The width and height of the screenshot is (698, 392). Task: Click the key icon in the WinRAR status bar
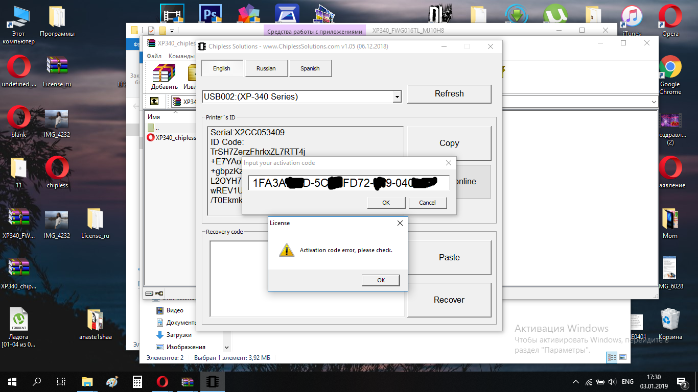159,293
